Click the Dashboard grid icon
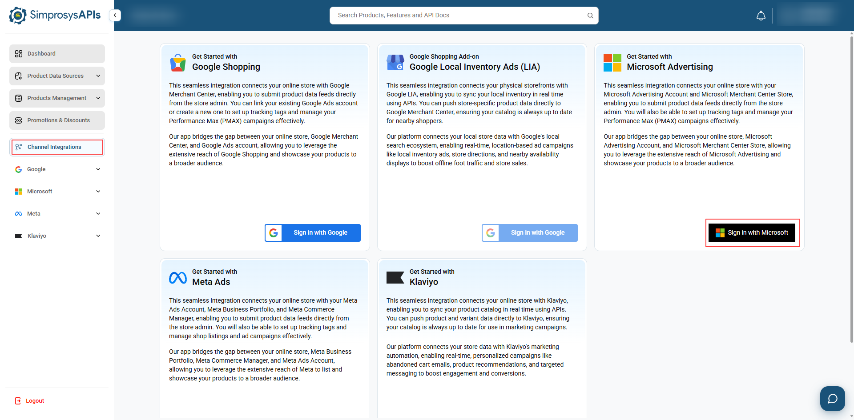This screenshot has width=854, height=420. 19,54
